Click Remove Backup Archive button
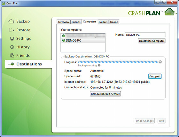This screenshot has height=137, width=179. 105,94
